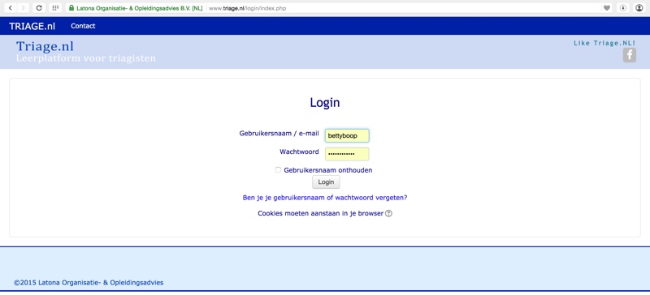
Task: Click the green padlock security icon
Action: pos(71,8)
